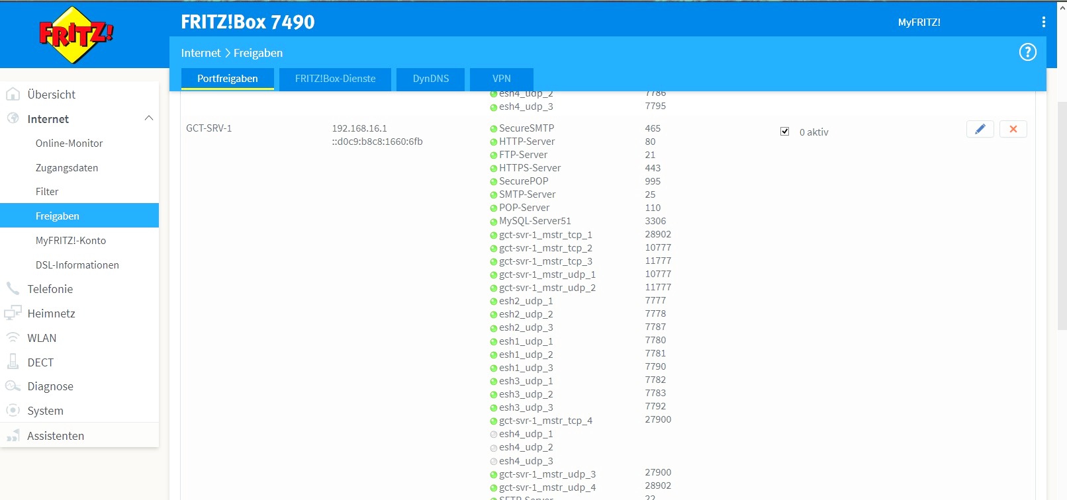The width and height of the screenshot is (1067, 500).
Task: Click the Heimnetz network icon
Action: click(x=13, y=313)
